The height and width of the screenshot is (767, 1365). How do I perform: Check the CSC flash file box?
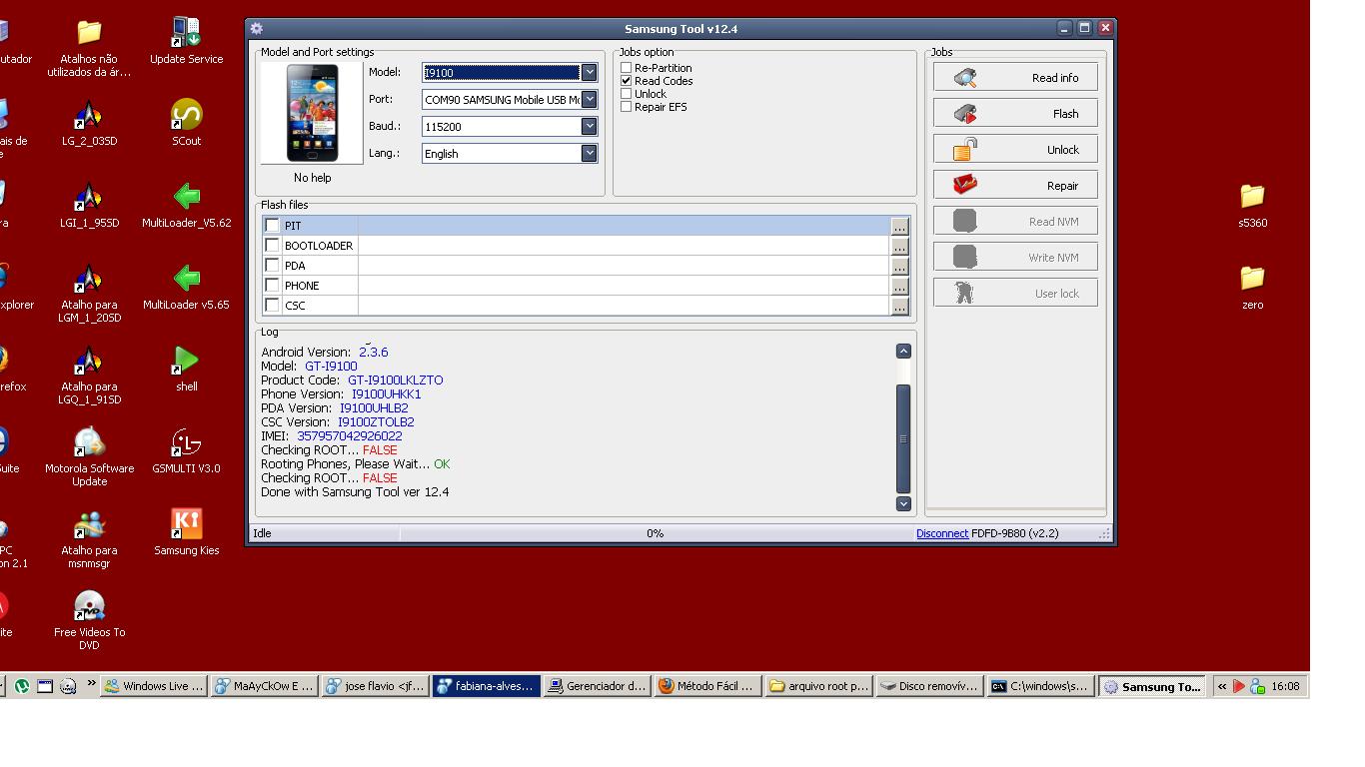(272, 306)
